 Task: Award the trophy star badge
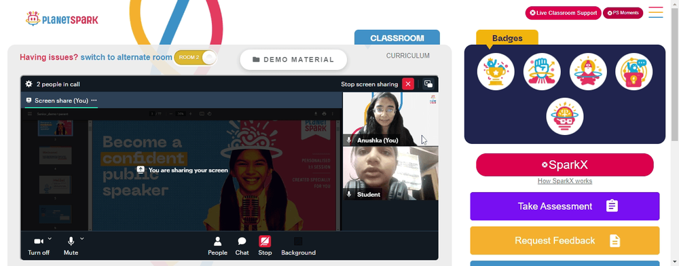click(x=496, y=72)
